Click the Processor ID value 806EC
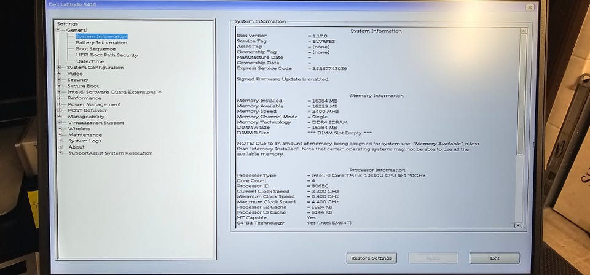Viewport: 590px width, 275px height. coord(320,186)
